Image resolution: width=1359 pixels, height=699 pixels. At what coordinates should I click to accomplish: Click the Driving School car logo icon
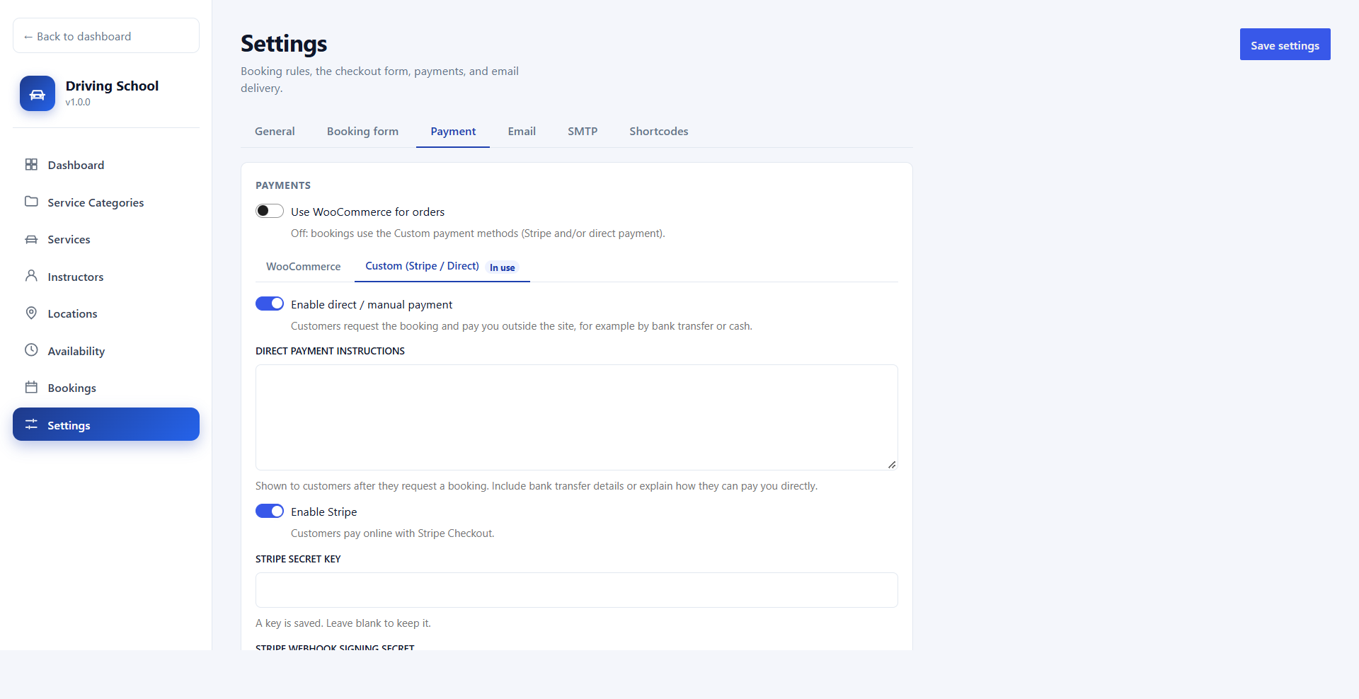click(38, 93)
